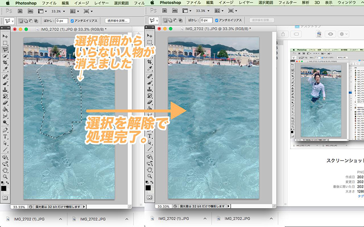Image resolution: width=364 pixels, height=227 pixels.
Task: Open ファイル menu in left menu bar
Action: pyautogui.click(x=49, y=3)
